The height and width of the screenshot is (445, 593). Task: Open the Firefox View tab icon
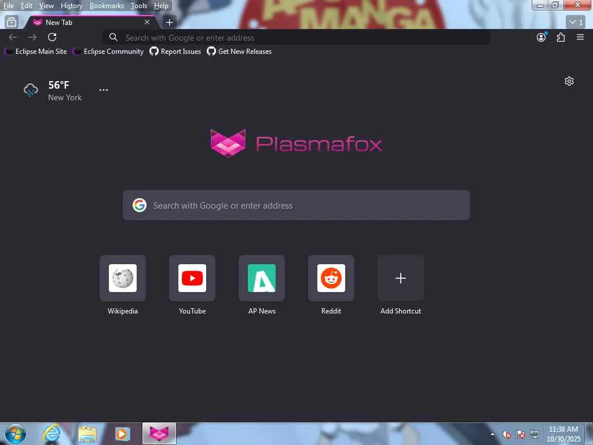(12, 23)
